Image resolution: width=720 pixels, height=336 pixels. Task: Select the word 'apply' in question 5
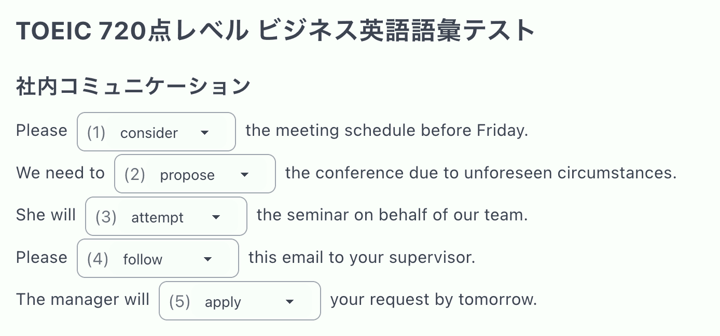[x=223, y=302]
